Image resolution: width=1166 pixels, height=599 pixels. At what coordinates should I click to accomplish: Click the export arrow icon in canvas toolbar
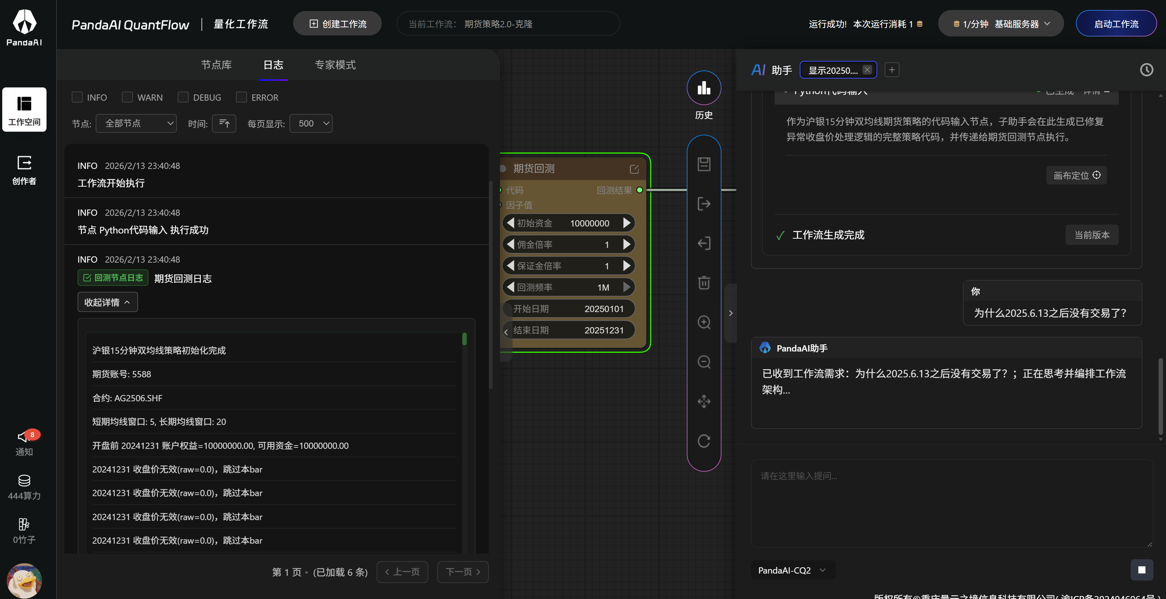(704, 204)
